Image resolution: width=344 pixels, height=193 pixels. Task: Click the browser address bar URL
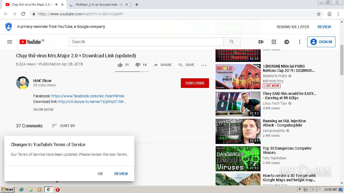[x=80, y=14]
